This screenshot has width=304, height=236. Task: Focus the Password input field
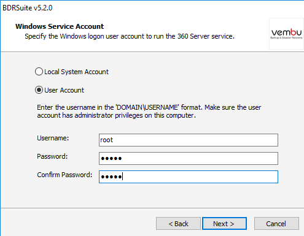(189, 158)
